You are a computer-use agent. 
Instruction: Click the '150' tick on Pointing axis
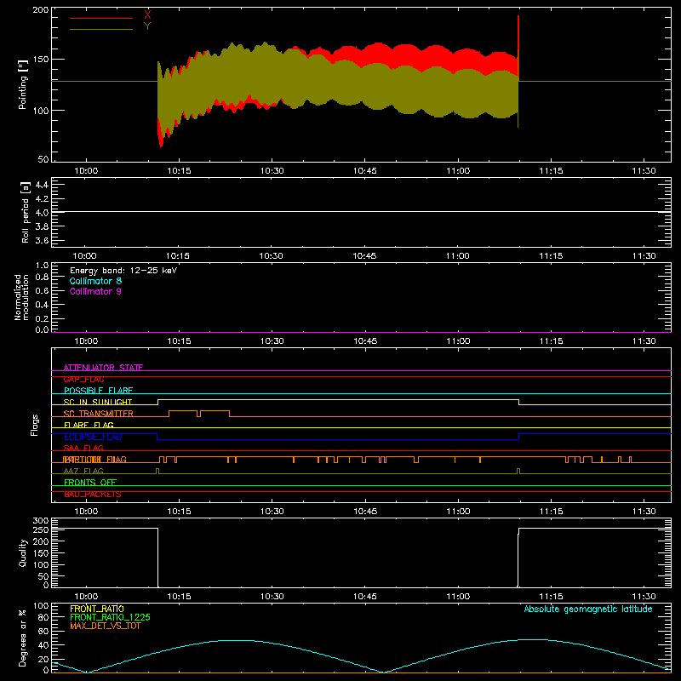pyautogui.click(x=40, y=59)
